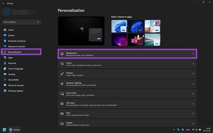Click the 'Install, create, manage' text

coord(75,75)
